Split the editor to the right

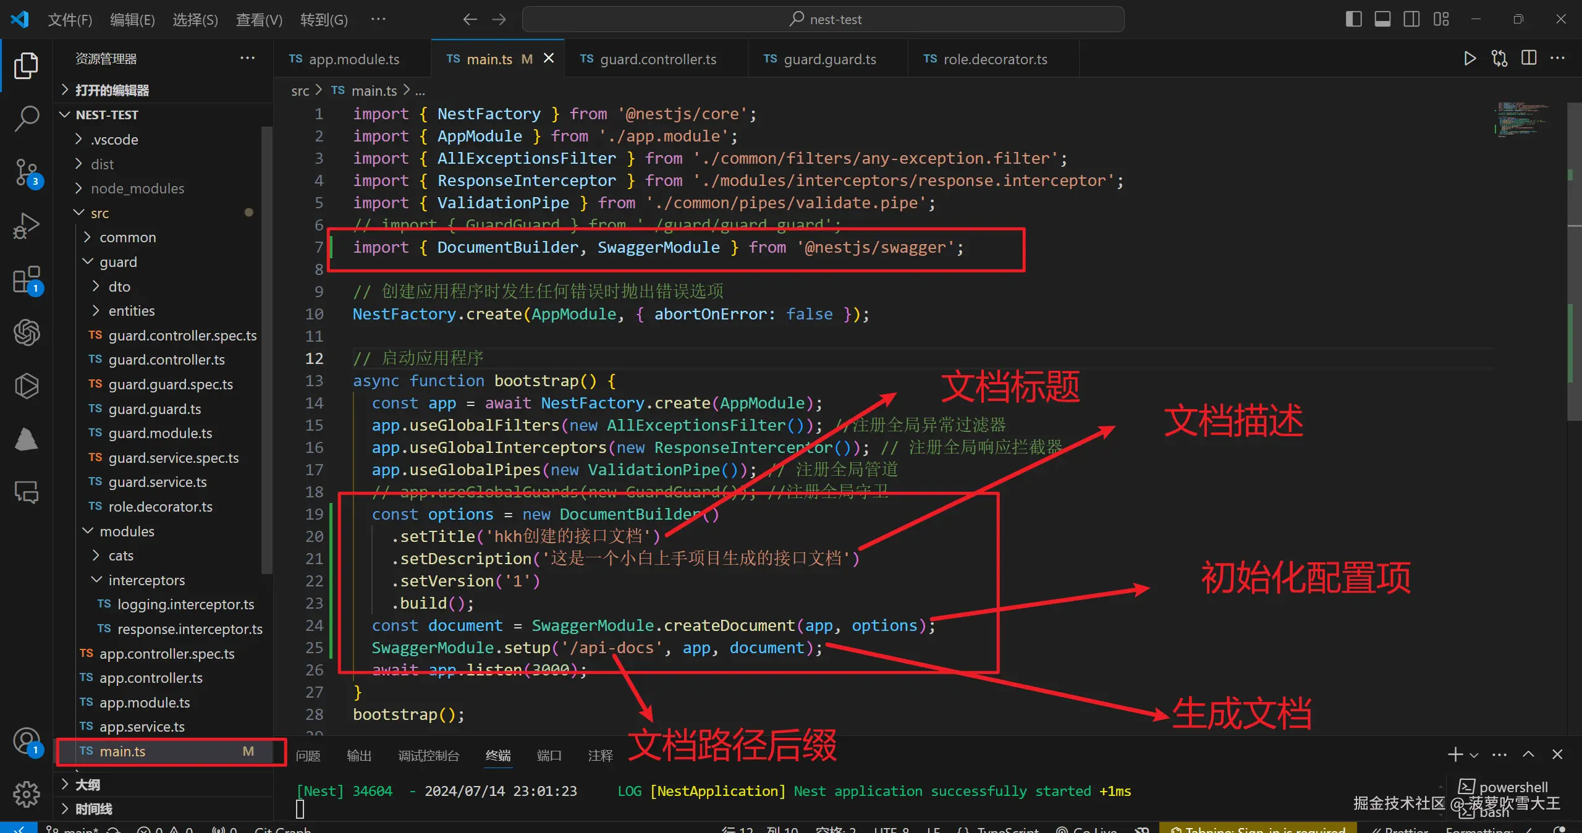point(1529,58)
